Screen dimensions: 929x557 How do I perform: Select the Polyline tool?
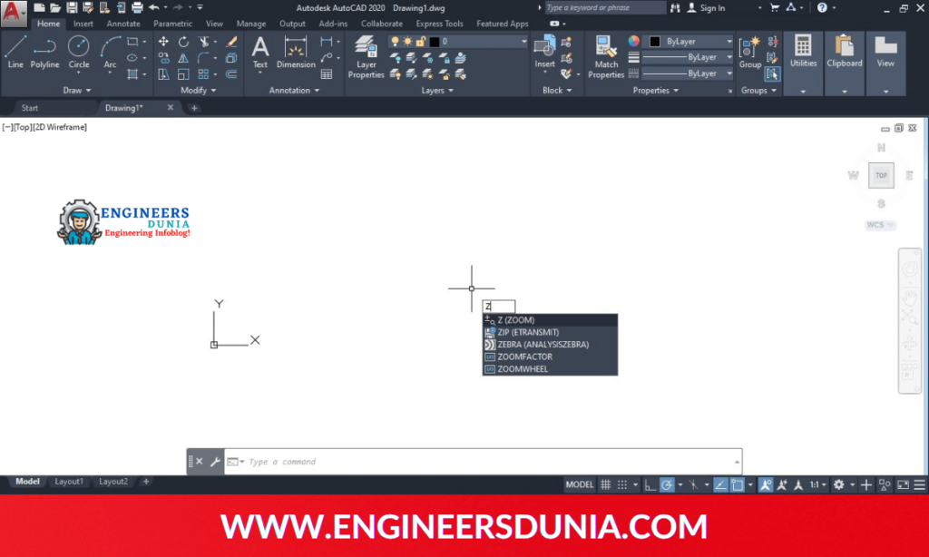click(x=44, y=54)
